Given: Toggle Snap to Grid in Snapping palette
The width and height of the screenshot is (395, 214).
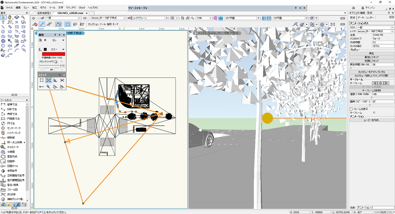Looking at the screenshot, I should (42, 80).
